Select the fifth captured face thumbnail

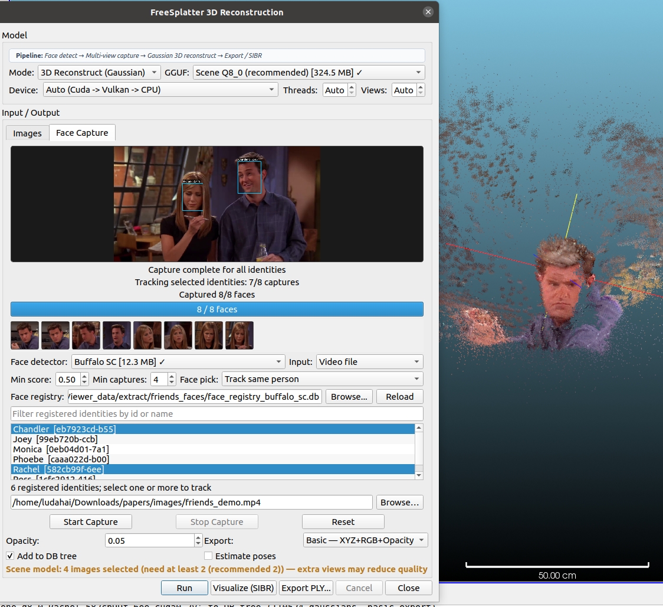pos(147,335)
